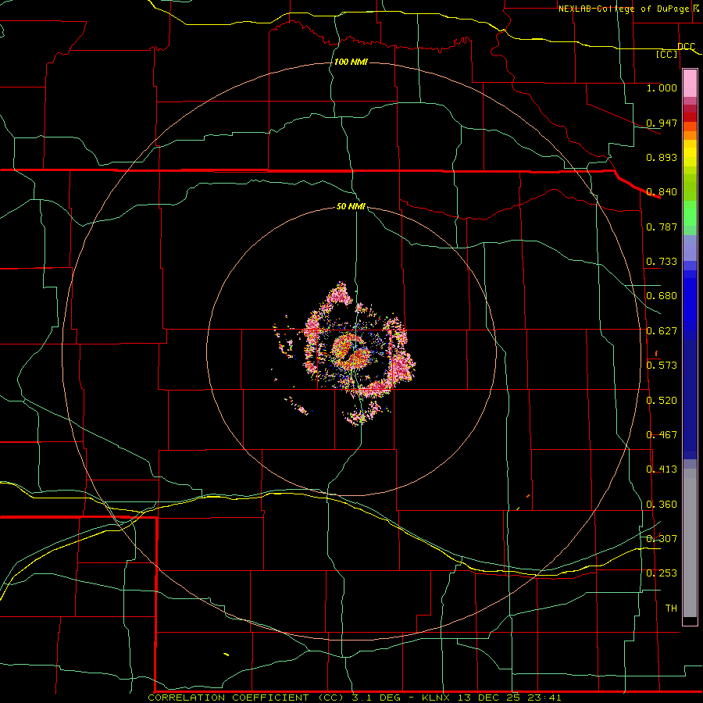
Task: Click the 0.840 scale value
Action: tap(662, 192)
